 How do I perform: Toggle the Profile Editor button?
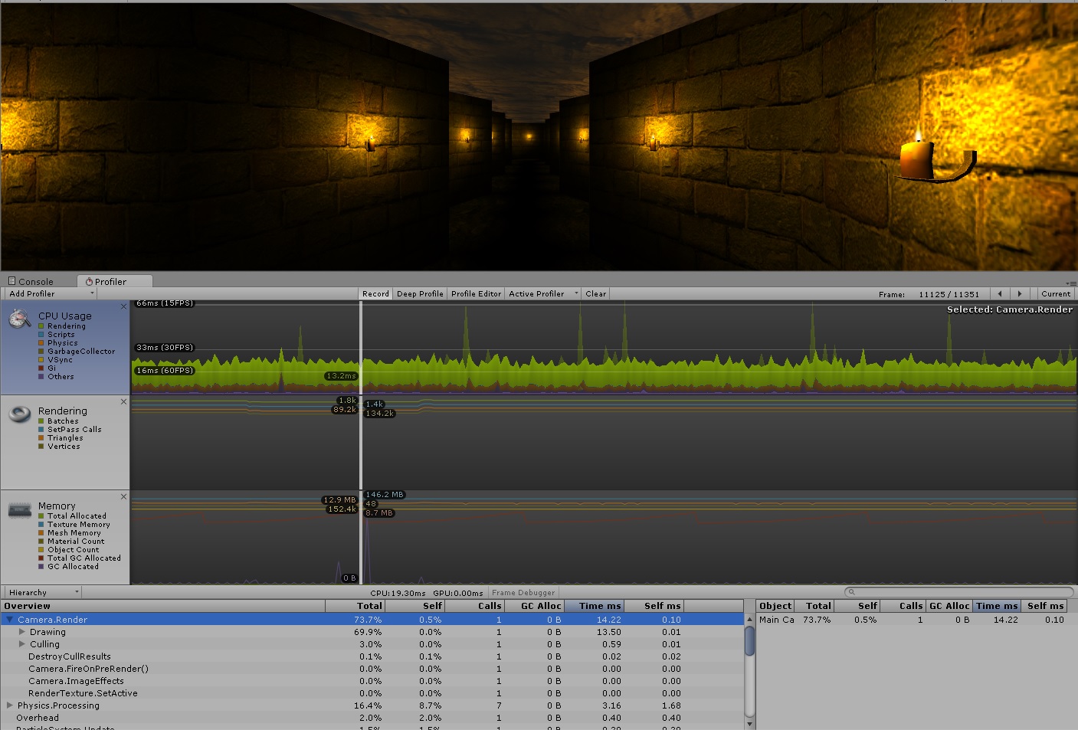476,293
